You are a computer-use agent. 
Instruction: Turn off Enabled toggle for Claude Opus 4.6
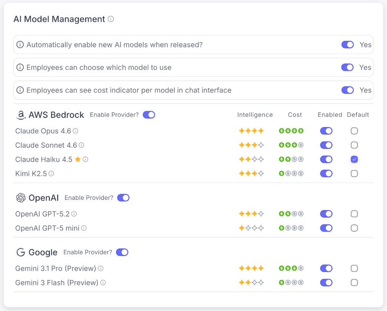(326, 131)
